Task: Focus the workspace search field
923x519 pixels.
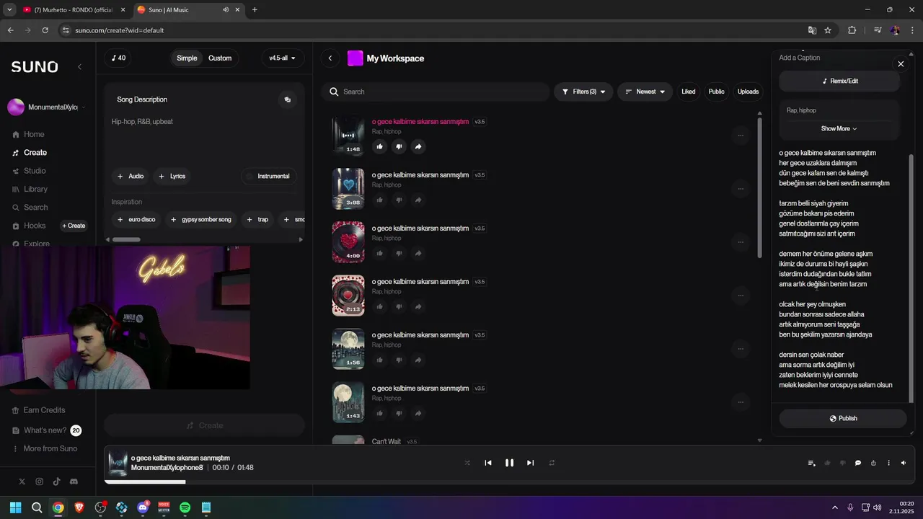Action: pyautogui.click(x=436, y=92)
